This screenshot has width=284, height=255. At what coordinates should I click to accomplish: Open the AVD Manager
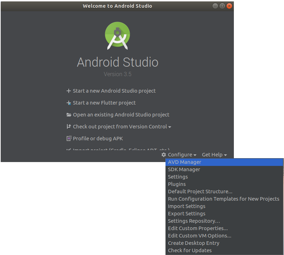pos(184,162)
